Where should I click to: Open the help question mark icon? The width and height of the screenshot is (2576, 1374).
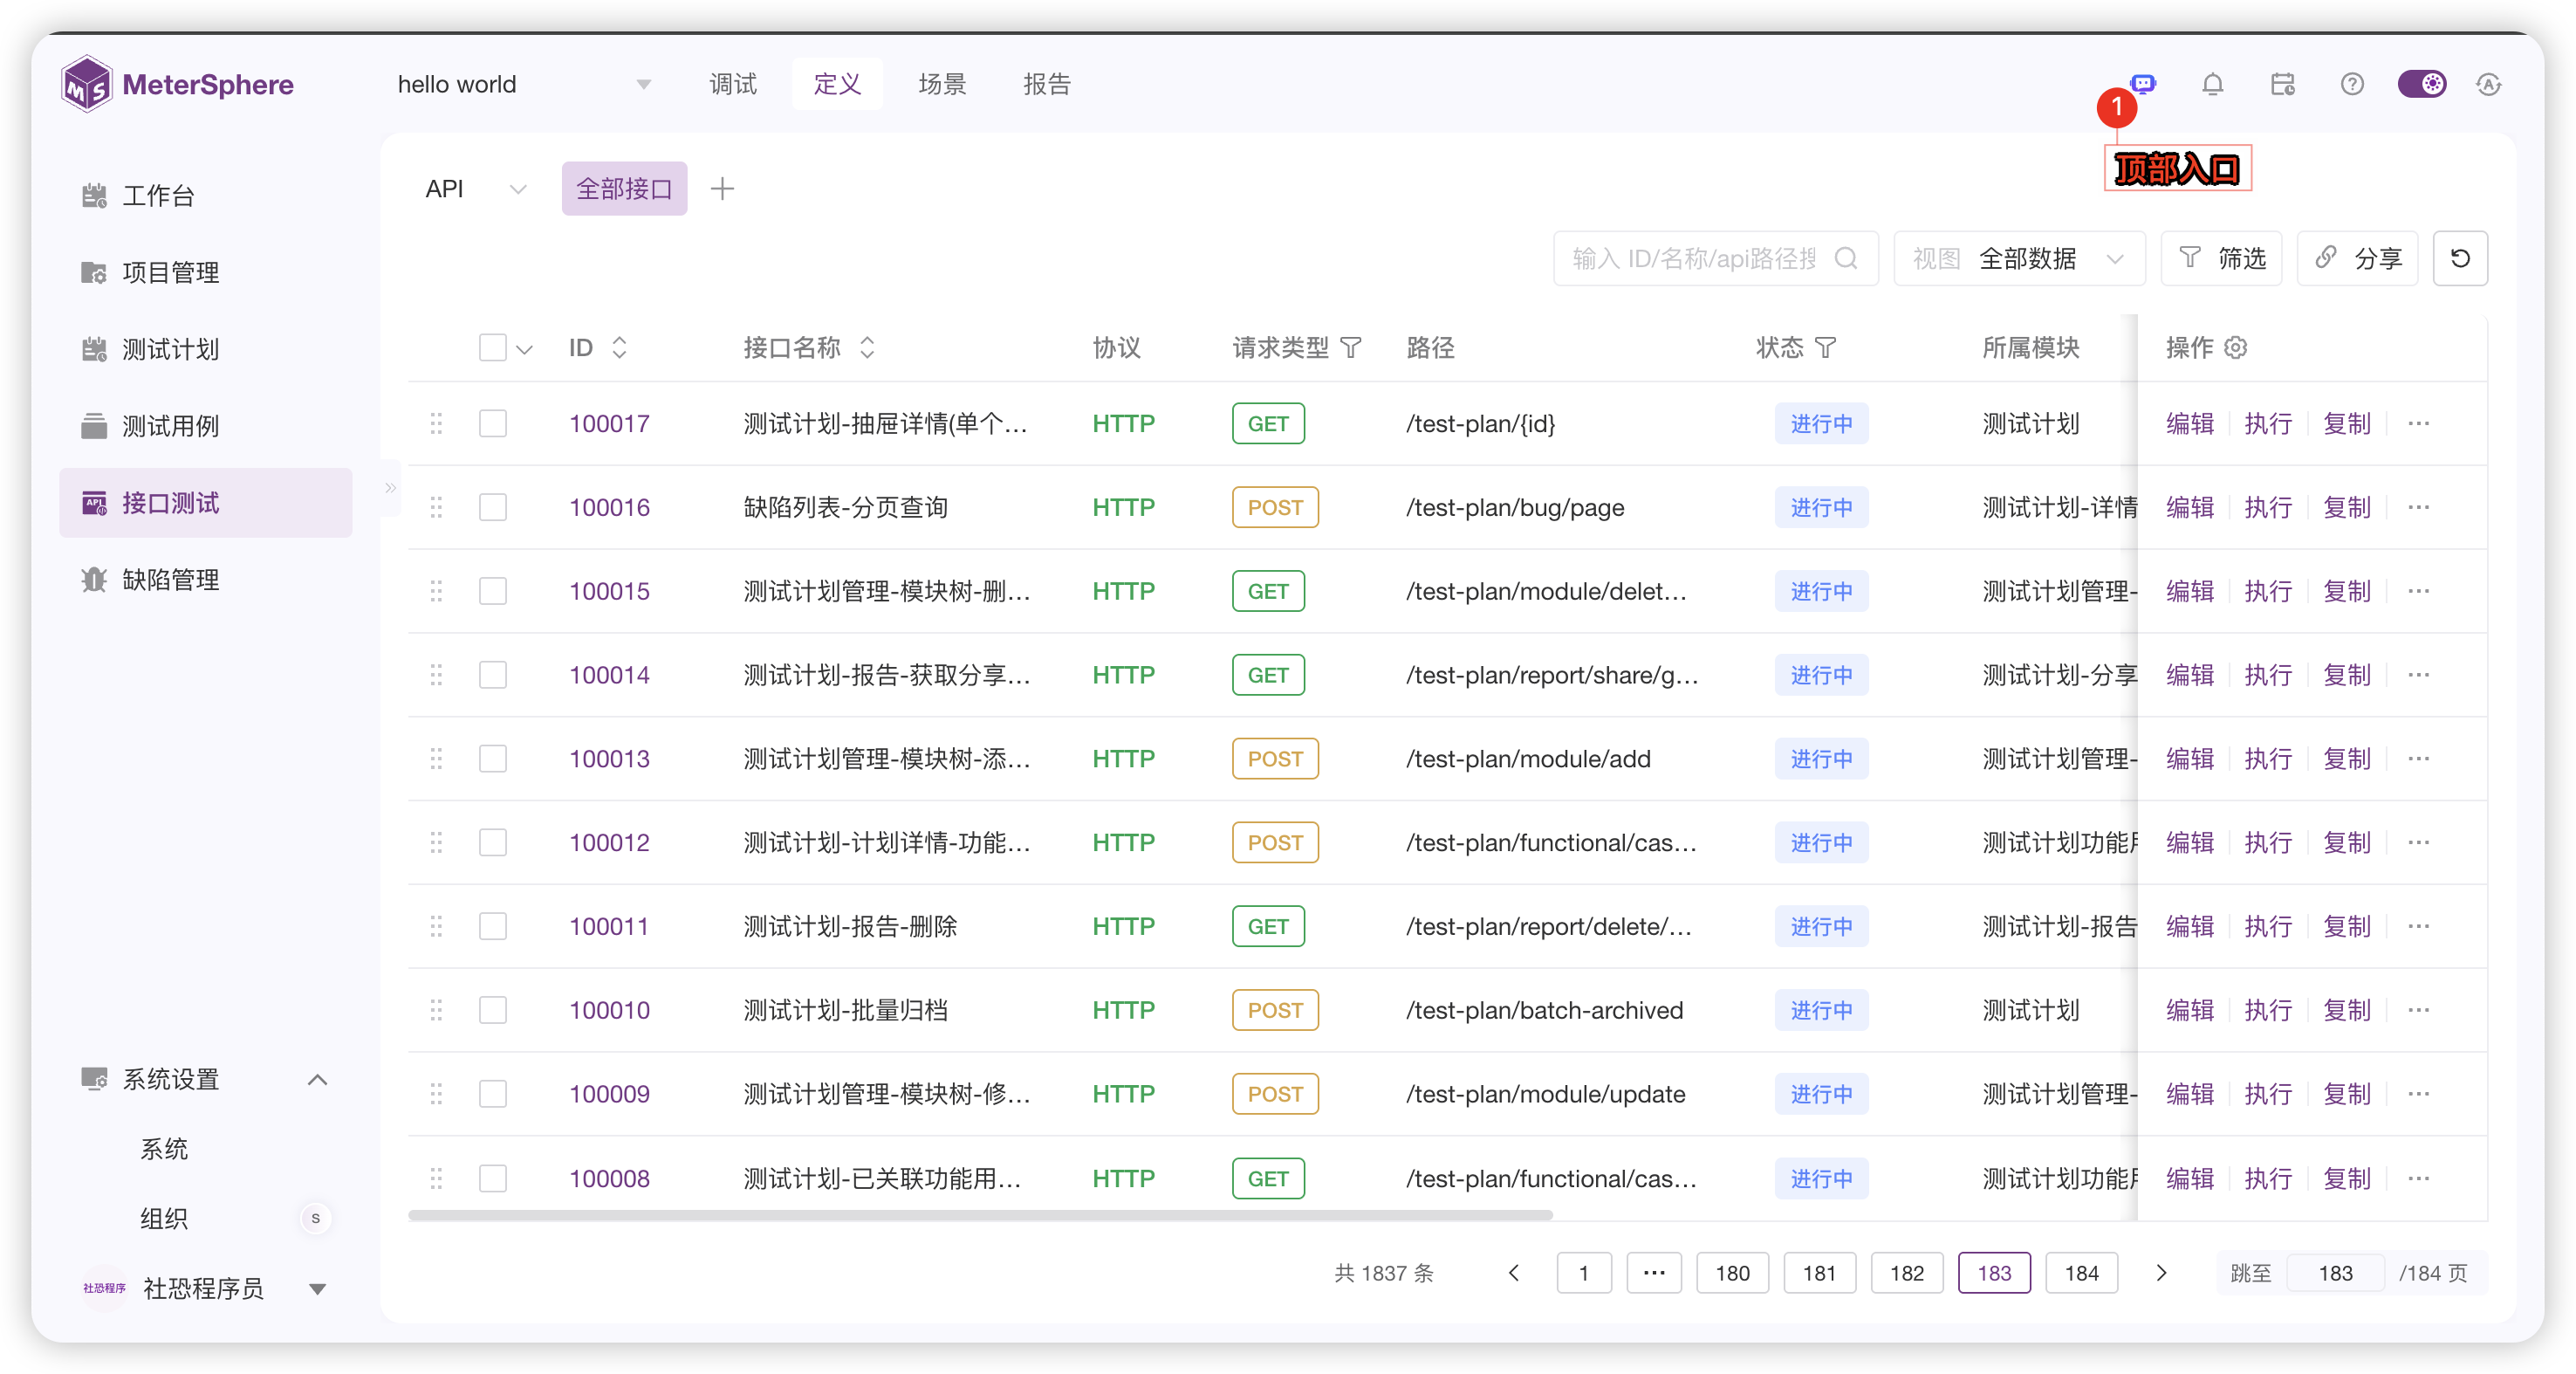pos(2352,84)
